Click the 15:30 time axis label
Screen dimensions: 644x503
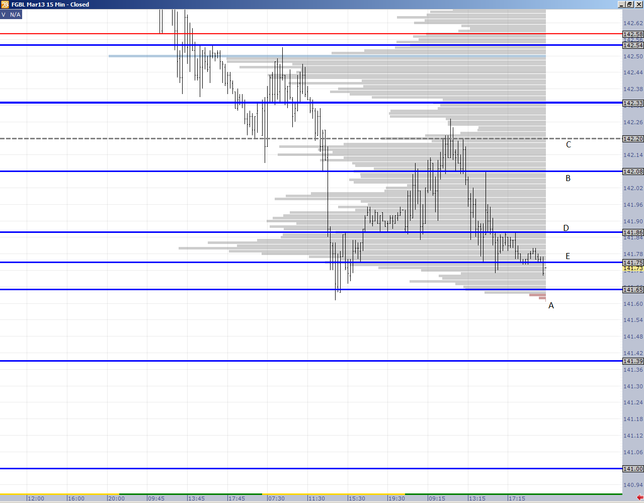tap(357, 498)
